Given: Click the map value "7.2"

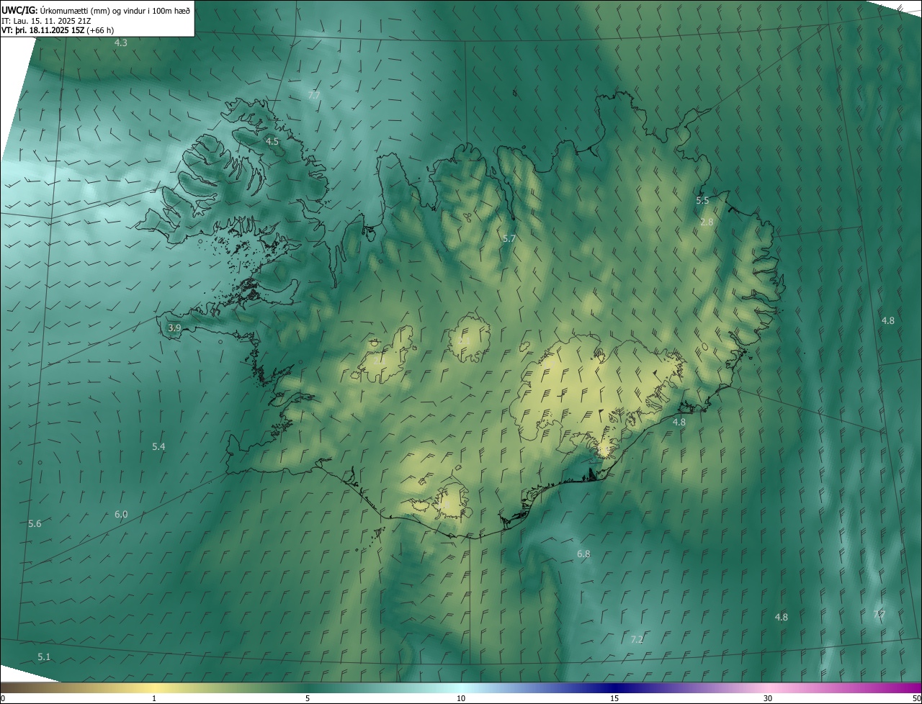Looking at the screenshot, I should click(637, 640).
